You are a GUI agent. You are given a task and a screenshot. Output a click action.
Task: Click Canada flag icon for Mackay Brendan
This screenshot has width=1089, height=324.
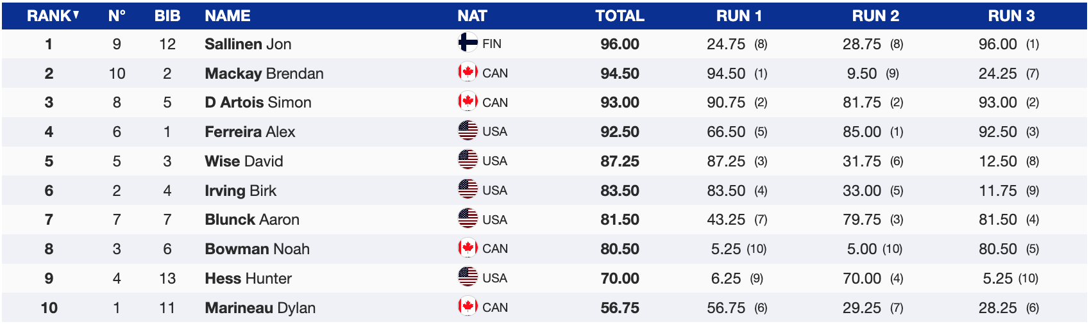(x=468, y=72)
